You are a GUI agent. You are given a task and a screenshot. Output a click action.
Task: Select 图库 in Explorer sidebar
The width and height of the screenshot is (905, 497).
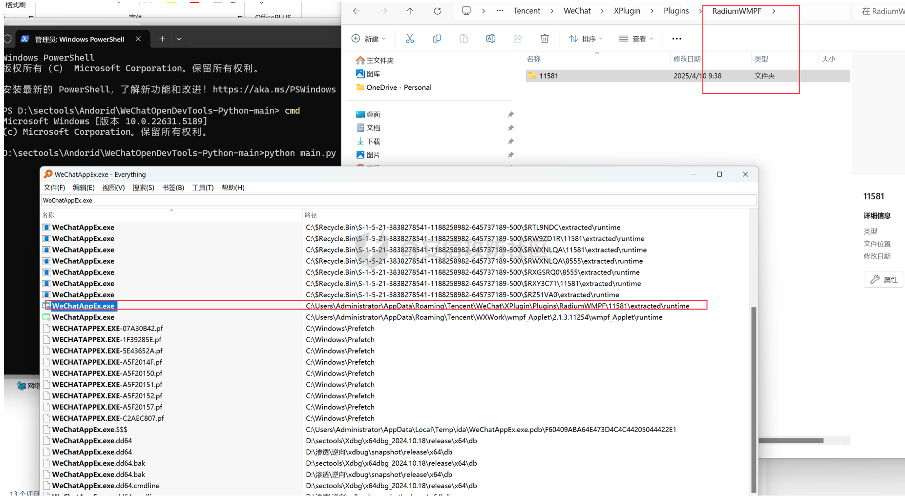click(x=368, y=74)
